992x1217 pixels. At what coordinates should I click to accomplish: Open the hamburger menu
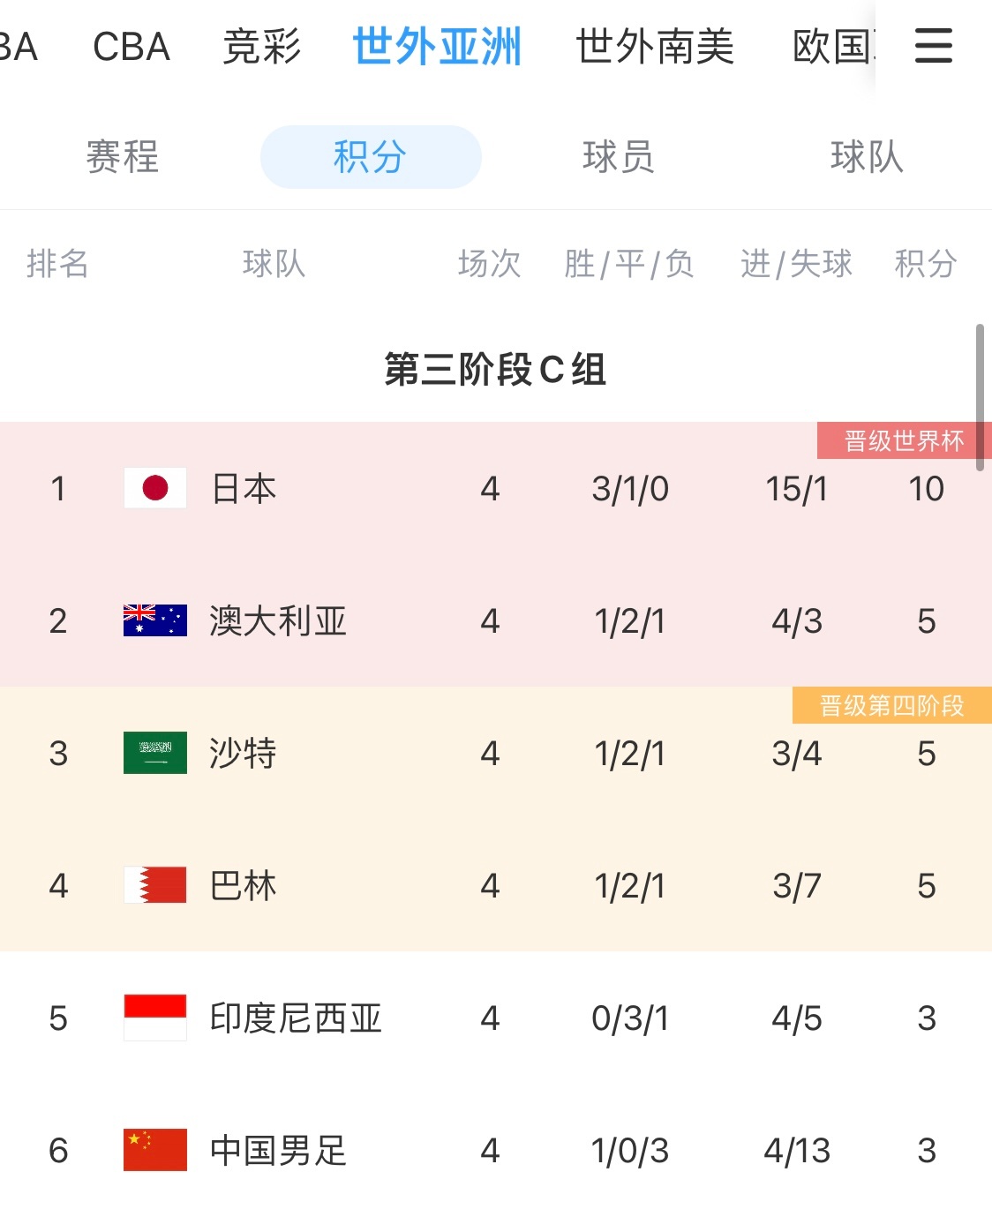coord(933,46)
